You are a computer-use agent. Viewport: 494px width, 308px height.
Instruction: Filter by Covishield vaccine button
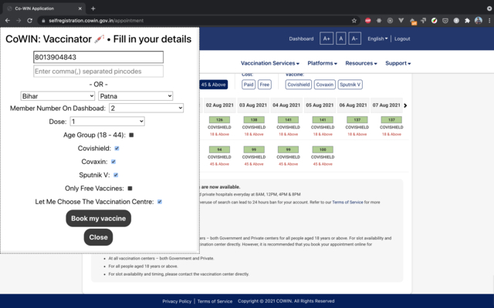click(299, 85)
